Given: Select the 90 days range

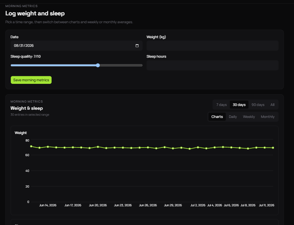Looking at the screenshot, I should point(258,105).
